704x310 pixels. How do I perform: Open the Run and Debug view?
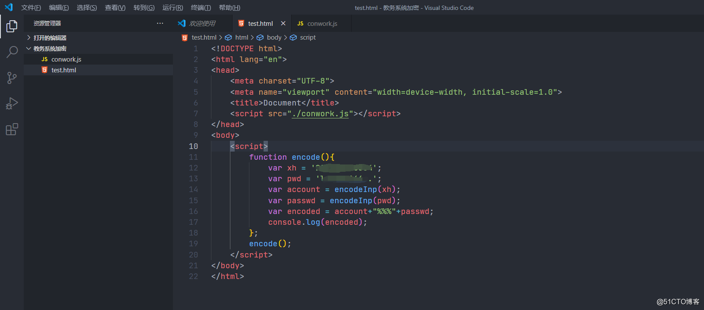(x=12, y=104)
